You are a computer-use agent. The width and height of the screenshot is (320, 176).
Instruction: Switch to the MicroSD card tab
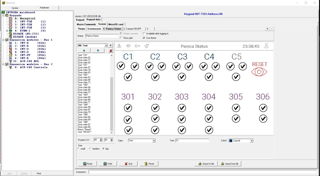[x=116, y=24]
